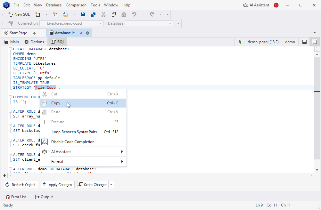Open the Comparison menu
Screen dimensions: 321x210
click(x=76, y=5)
